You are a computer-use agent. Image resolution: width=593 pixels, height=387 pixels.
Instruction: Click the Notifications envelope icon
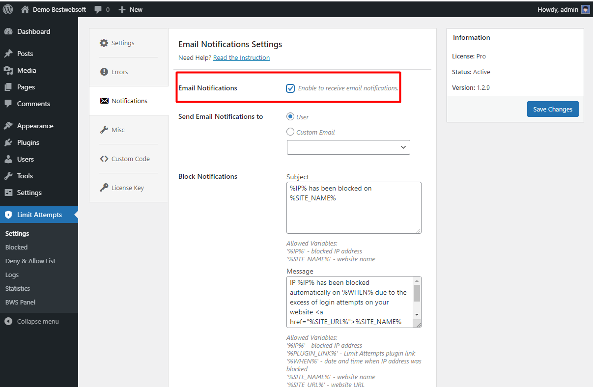104,101
